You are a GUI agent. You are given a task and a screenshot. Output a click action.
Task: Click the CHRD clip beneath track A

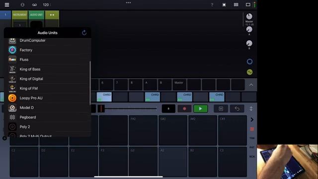coord(153,97)
